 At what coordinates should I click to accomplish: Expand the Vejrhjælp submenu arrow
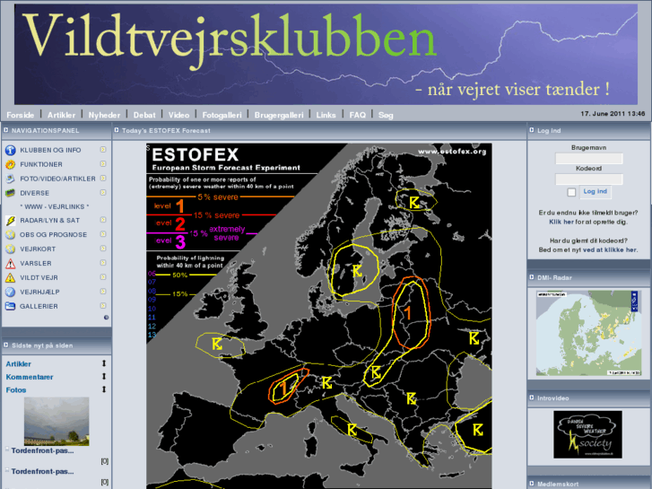click(x=103, y=292)
